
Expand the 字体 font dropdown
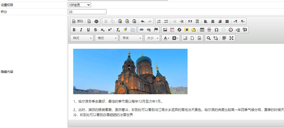[x=131, y=38]
